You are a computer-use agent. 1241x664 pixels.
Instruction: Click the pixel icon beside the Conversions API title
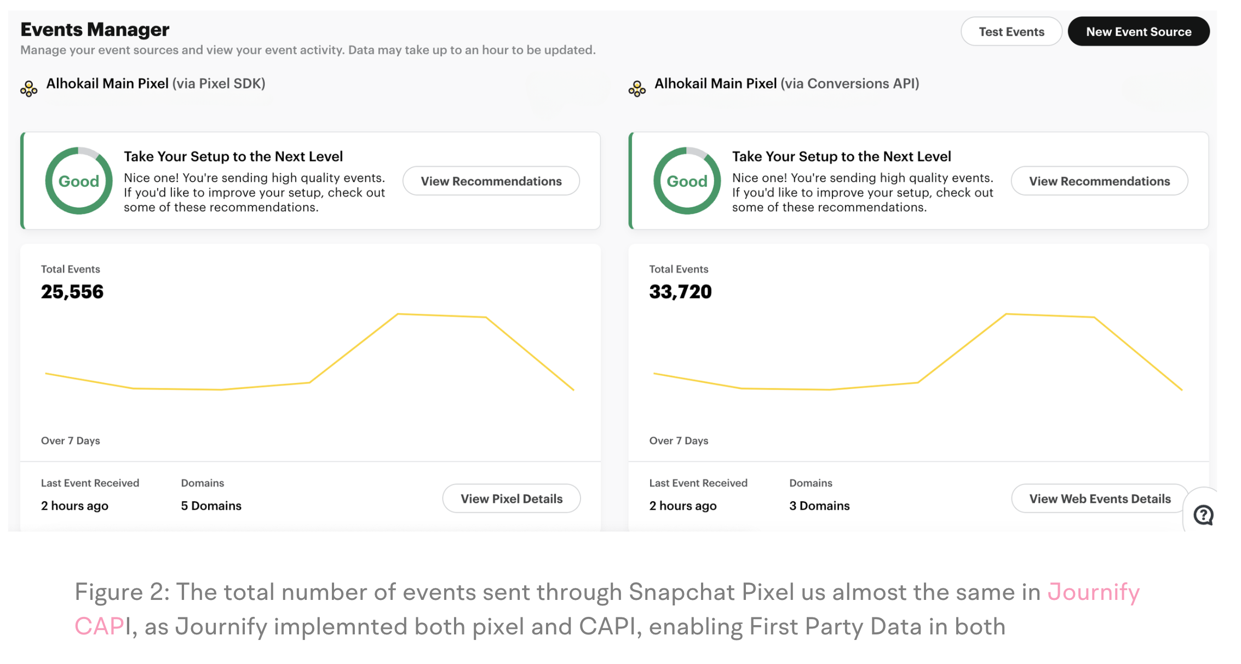tap(637, 89)
